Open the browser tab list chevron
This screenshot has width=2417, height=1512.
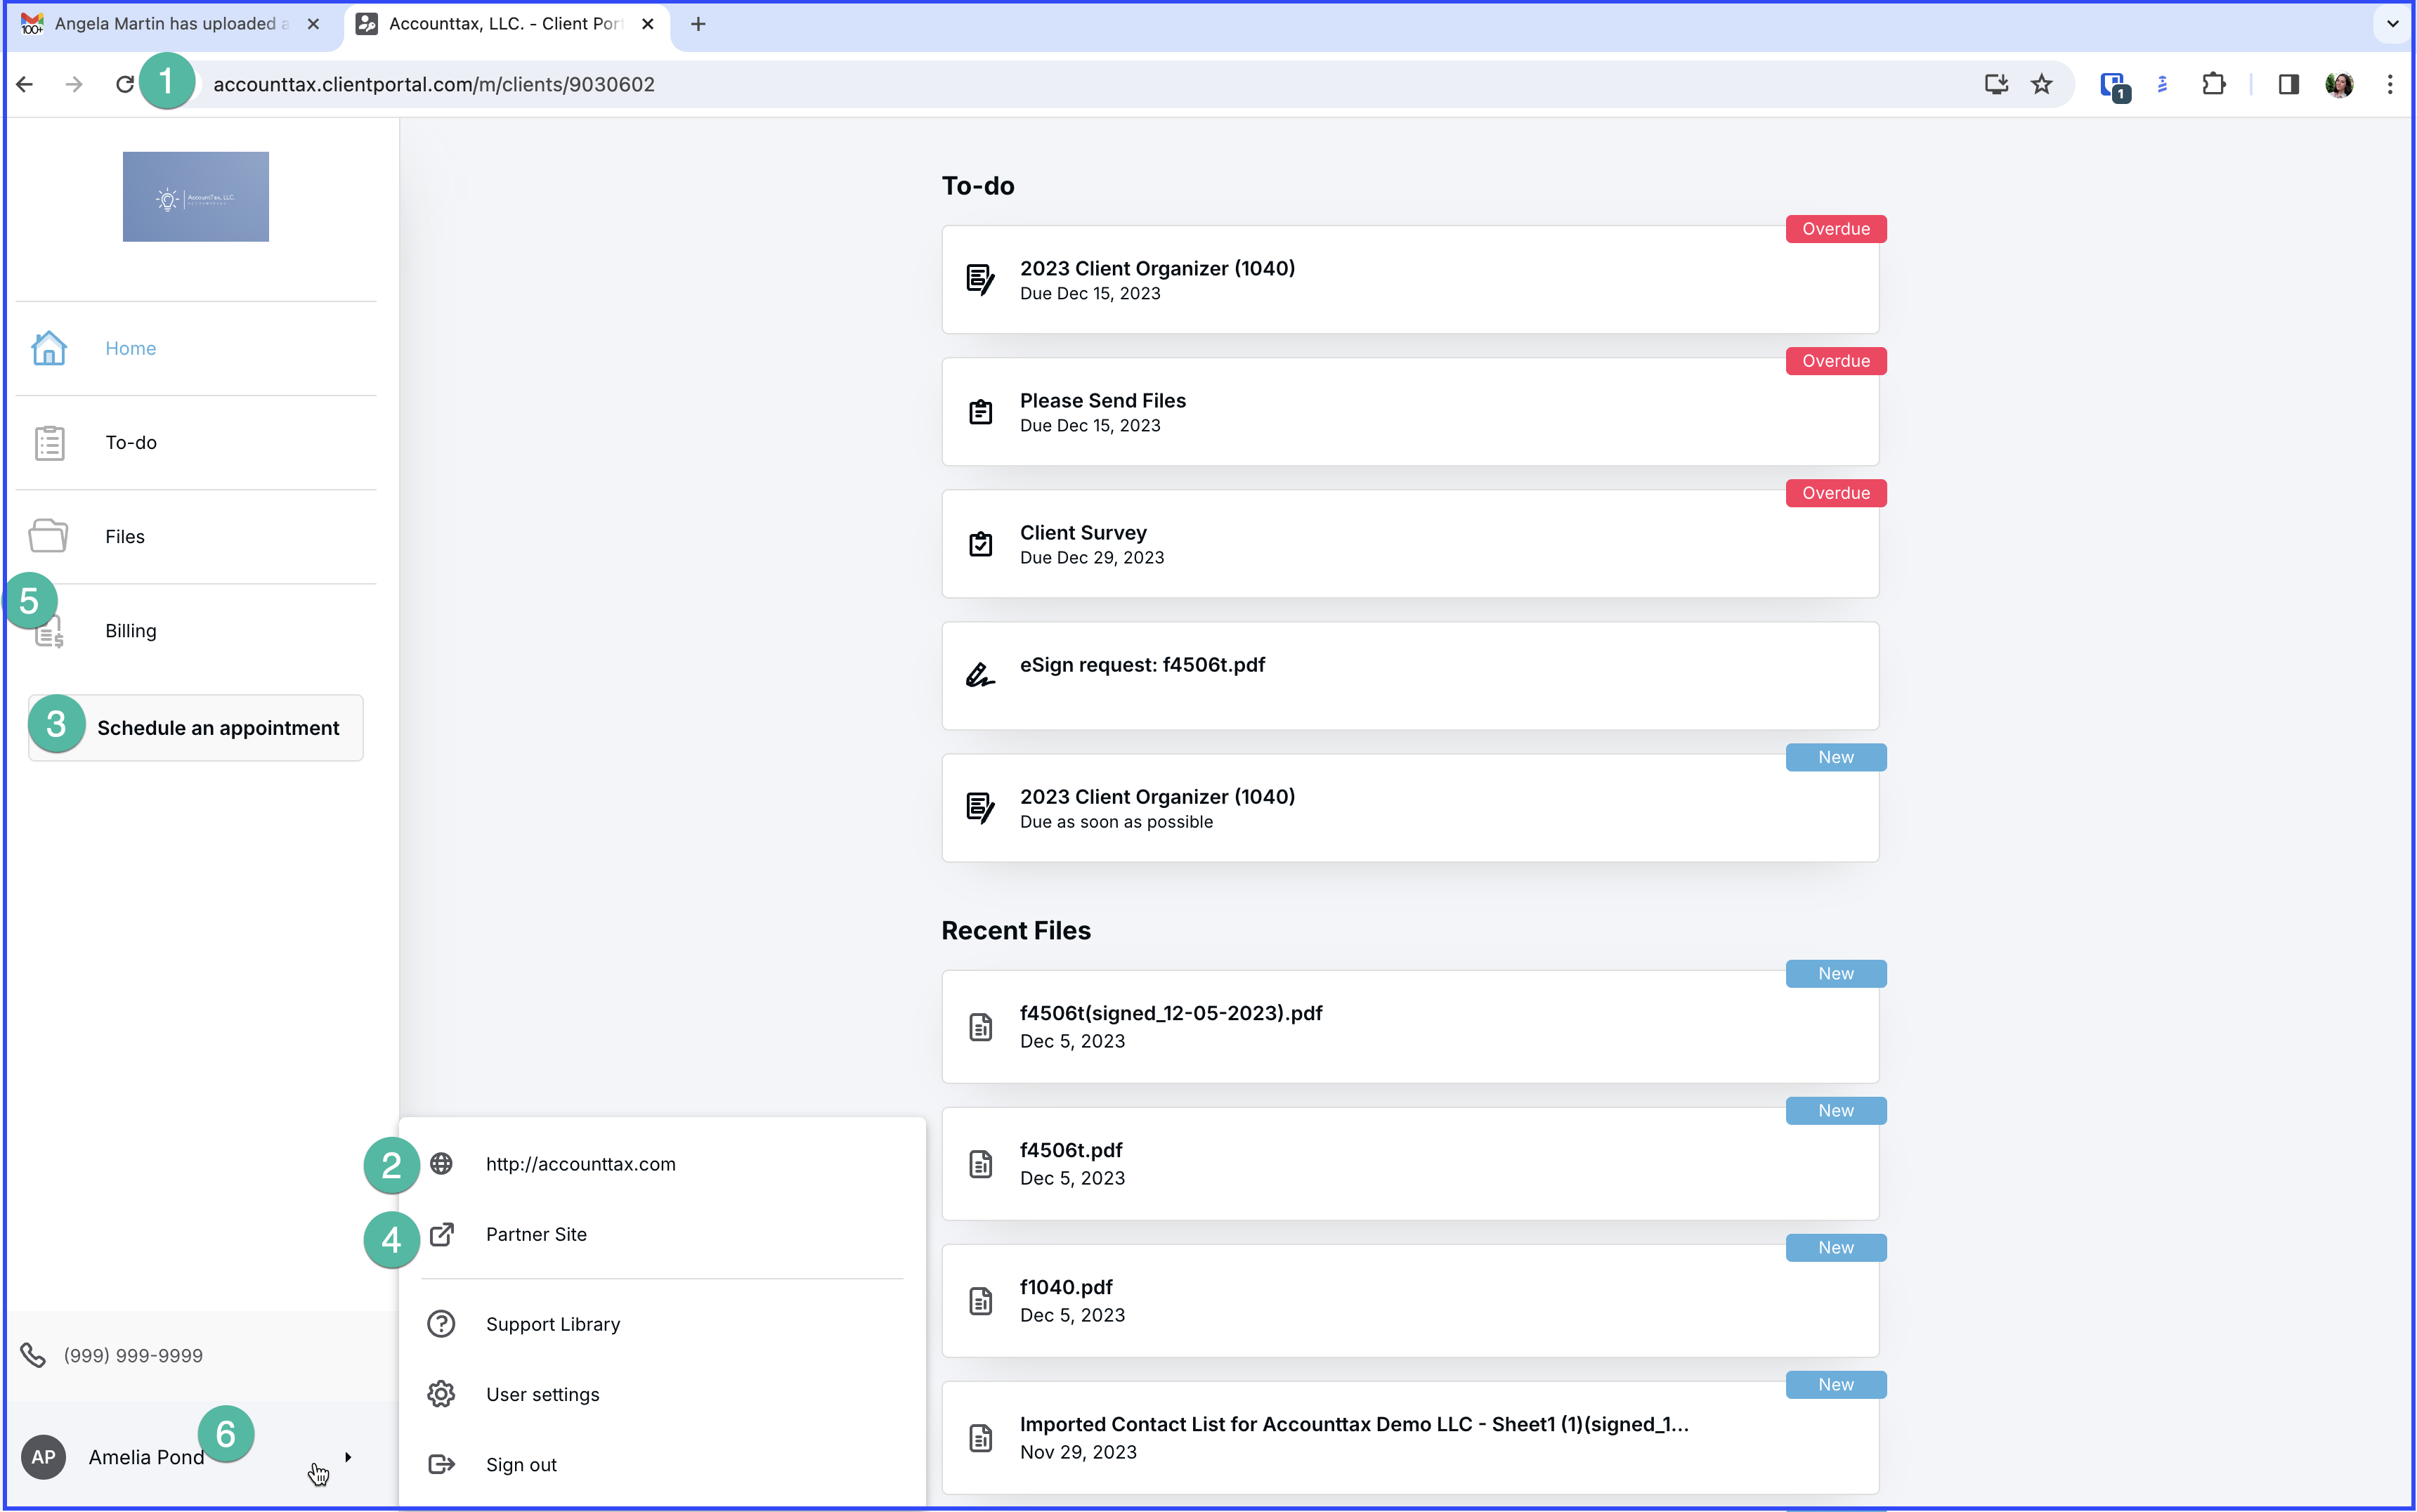click(x=2392, y=24)
